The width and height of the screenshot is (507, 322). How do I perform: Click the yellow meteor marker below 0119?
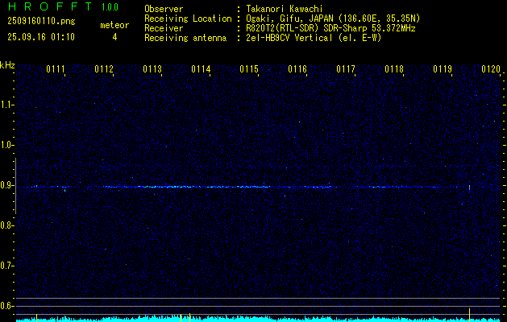click(x=469, y=314)
